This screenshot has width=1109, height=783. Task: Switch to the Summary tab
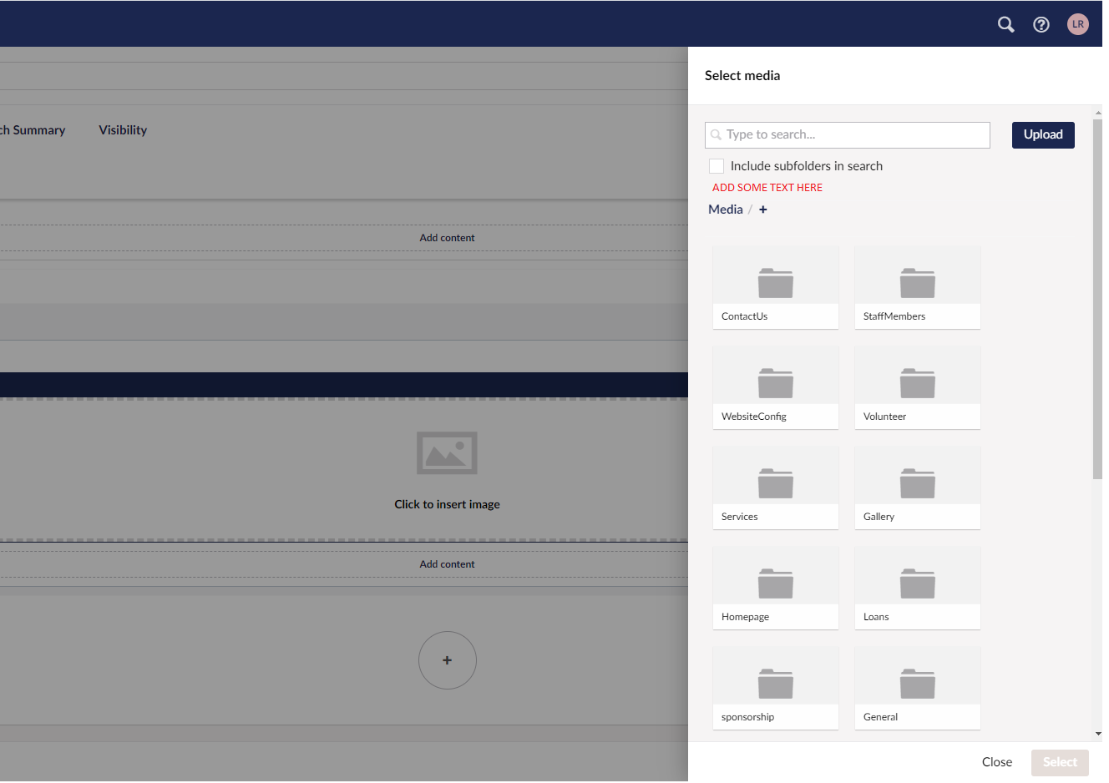coord(33,130)
